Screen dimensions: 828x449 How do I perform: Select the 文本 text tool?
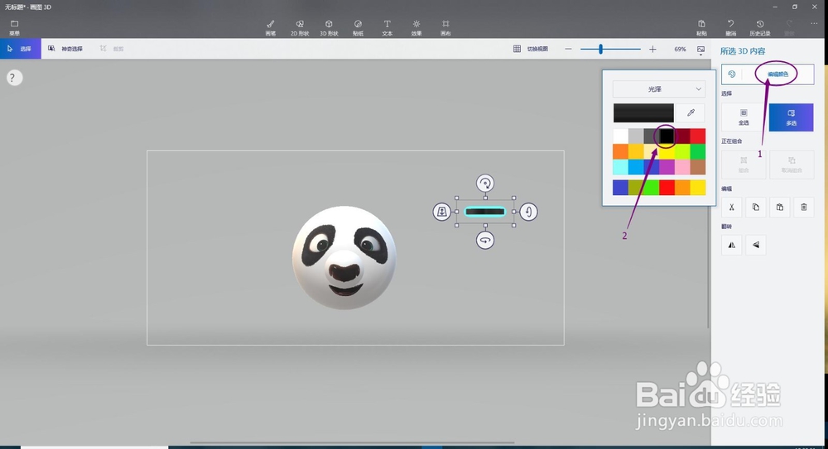click(x=387, y=28)
